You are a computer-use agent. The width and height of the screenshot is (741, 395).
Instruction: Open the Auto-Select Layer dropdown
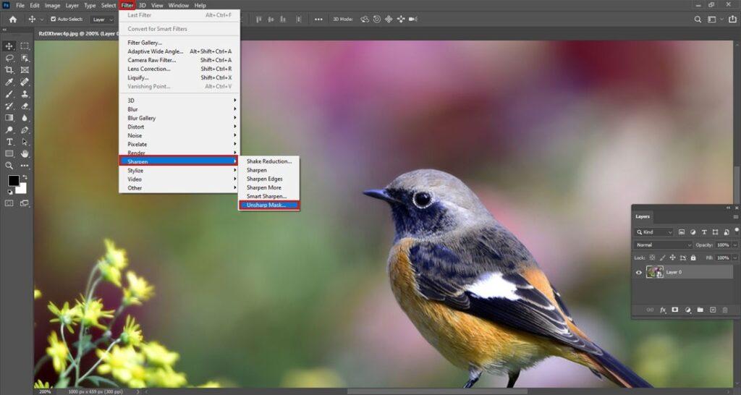tap(103, 20)
